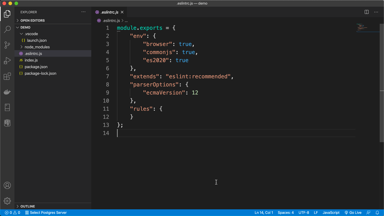384x216 pixels.
Task: Change indentation via Spaces: 4
Action: 286,212
